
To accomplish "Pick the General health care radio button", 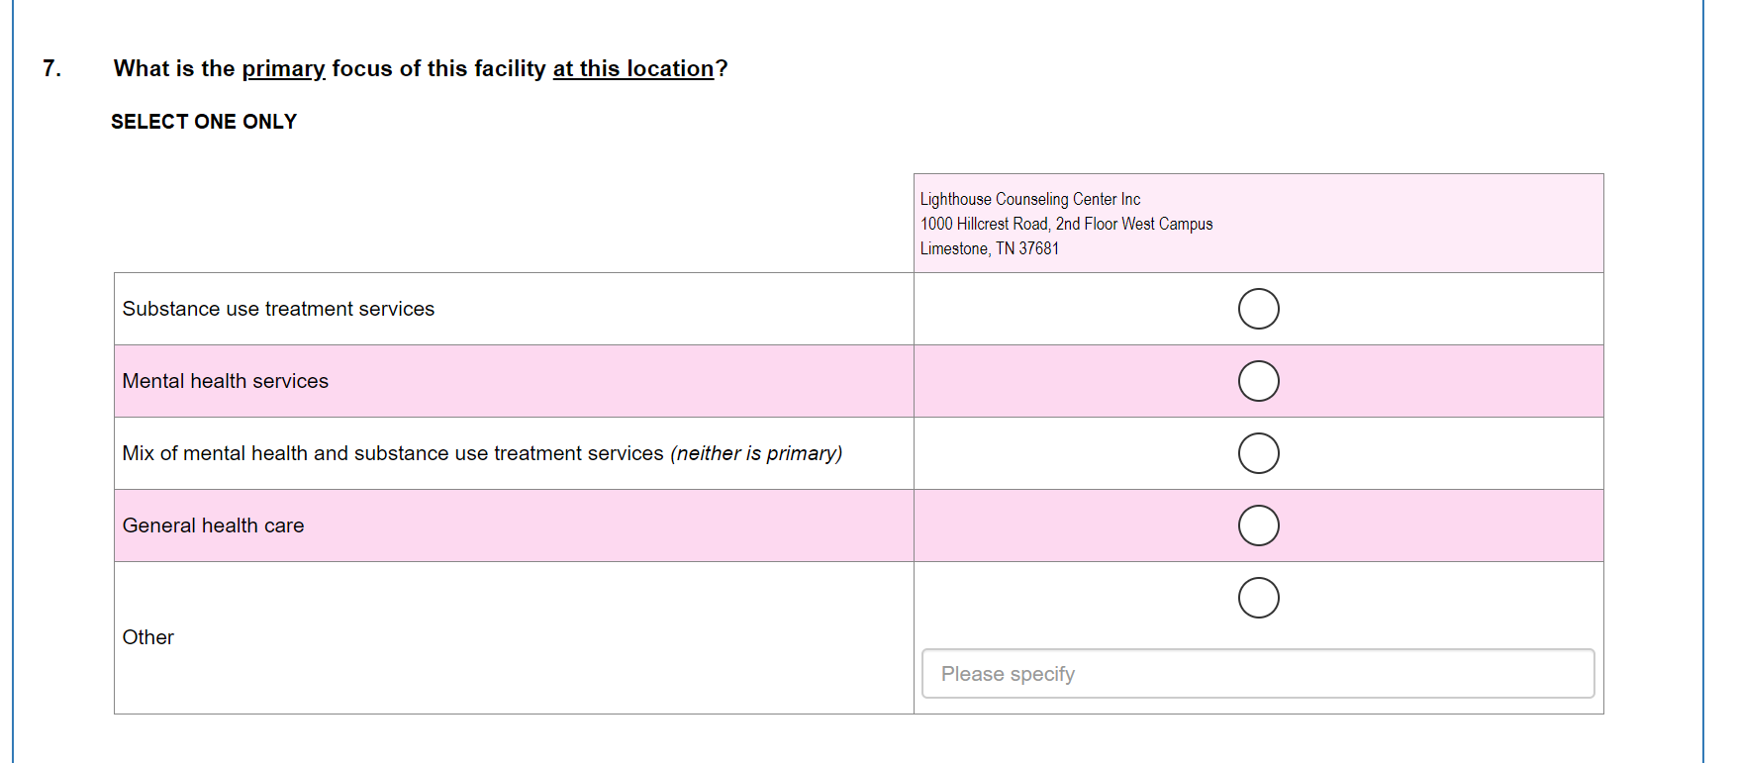I will [x=1258, y=525].
